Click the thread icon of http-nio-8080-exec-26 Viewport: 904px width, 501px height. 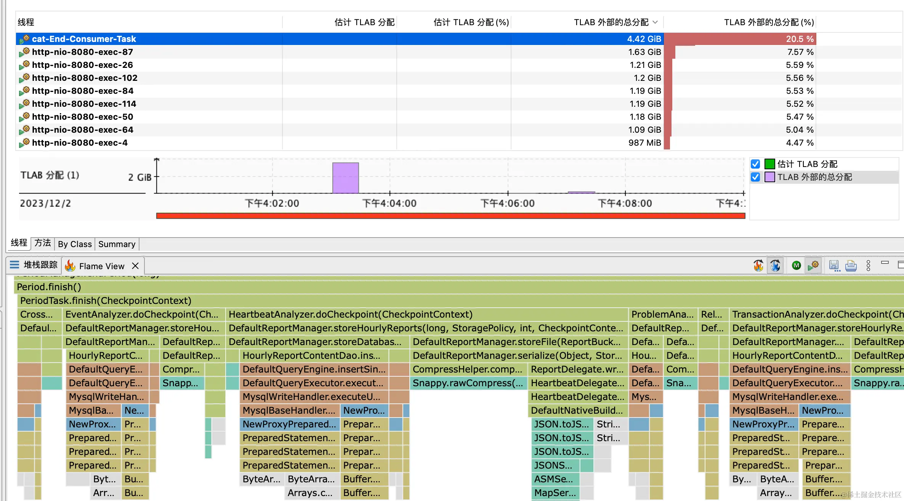24,65
